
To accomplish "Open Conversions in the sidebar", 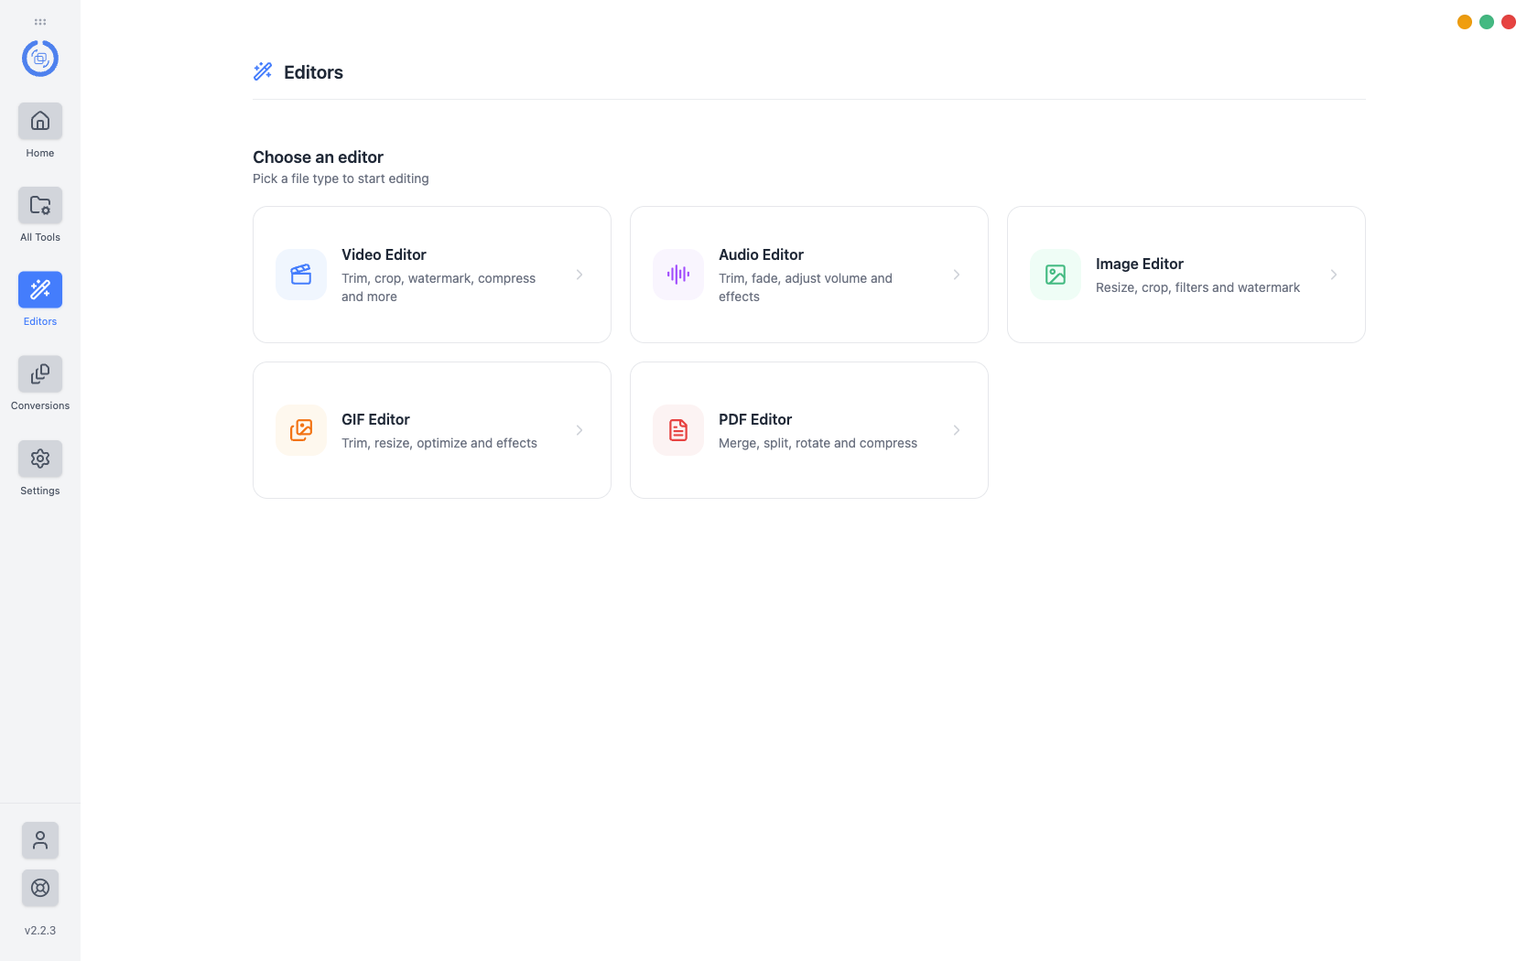I will coord(40,373).
